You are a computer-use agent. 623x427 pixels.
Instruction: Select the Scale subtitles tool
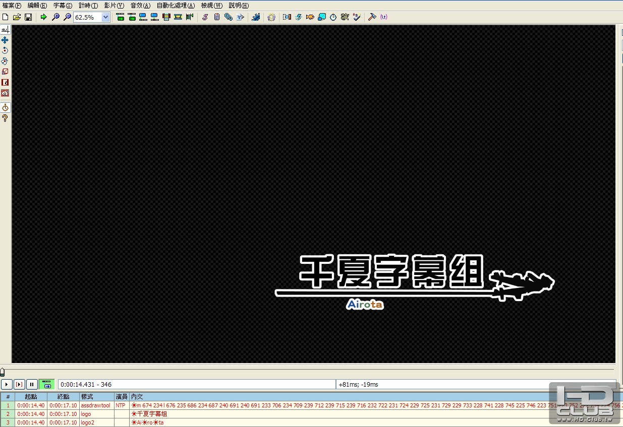pos(5,72)
